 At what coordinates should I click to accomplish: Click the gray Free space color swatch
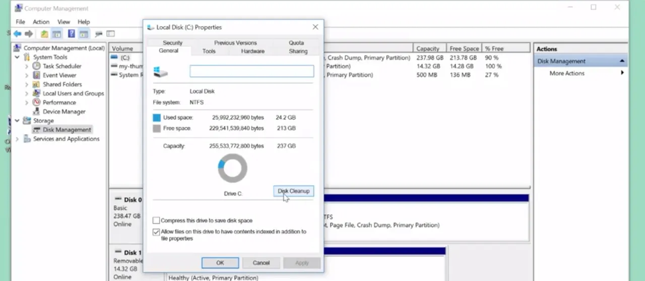tap(157, 128)
